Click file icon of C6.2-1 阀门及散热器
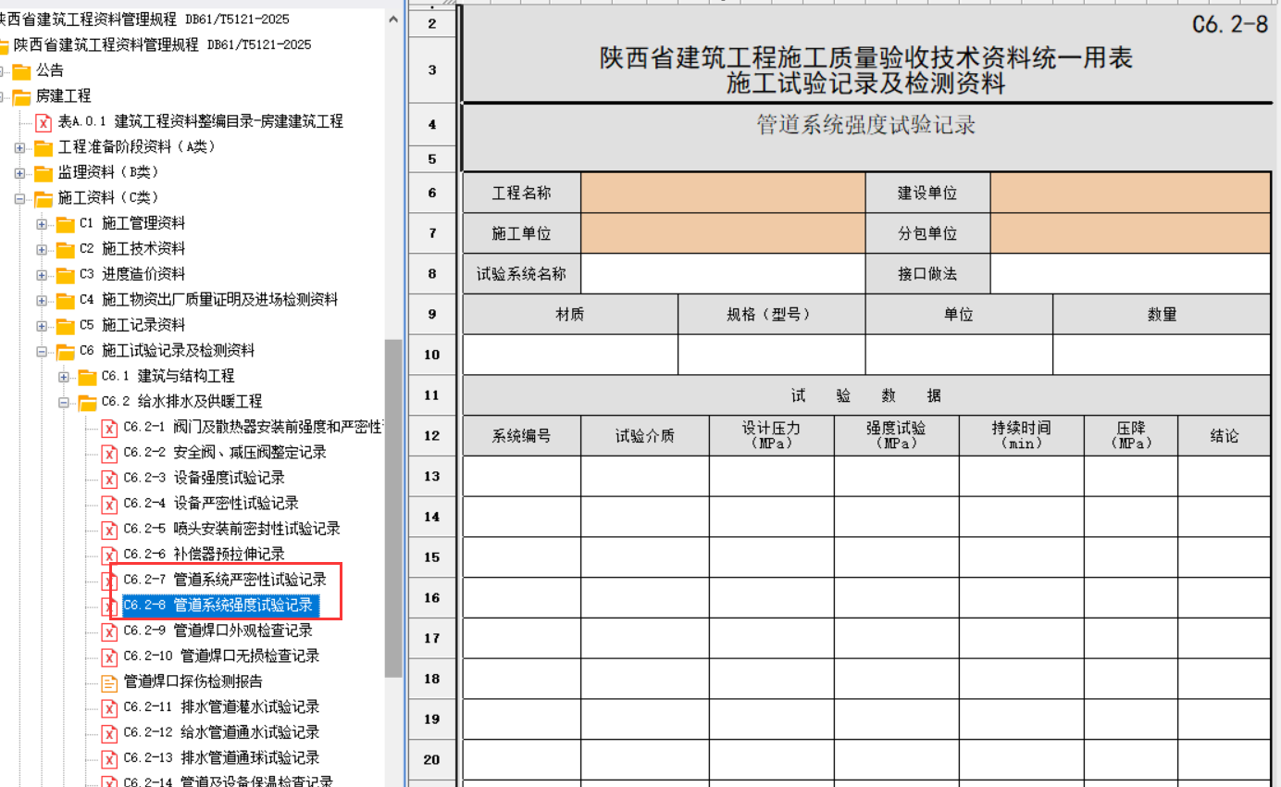The width and height of the screenshot is (1281, 787). [109, 427]
